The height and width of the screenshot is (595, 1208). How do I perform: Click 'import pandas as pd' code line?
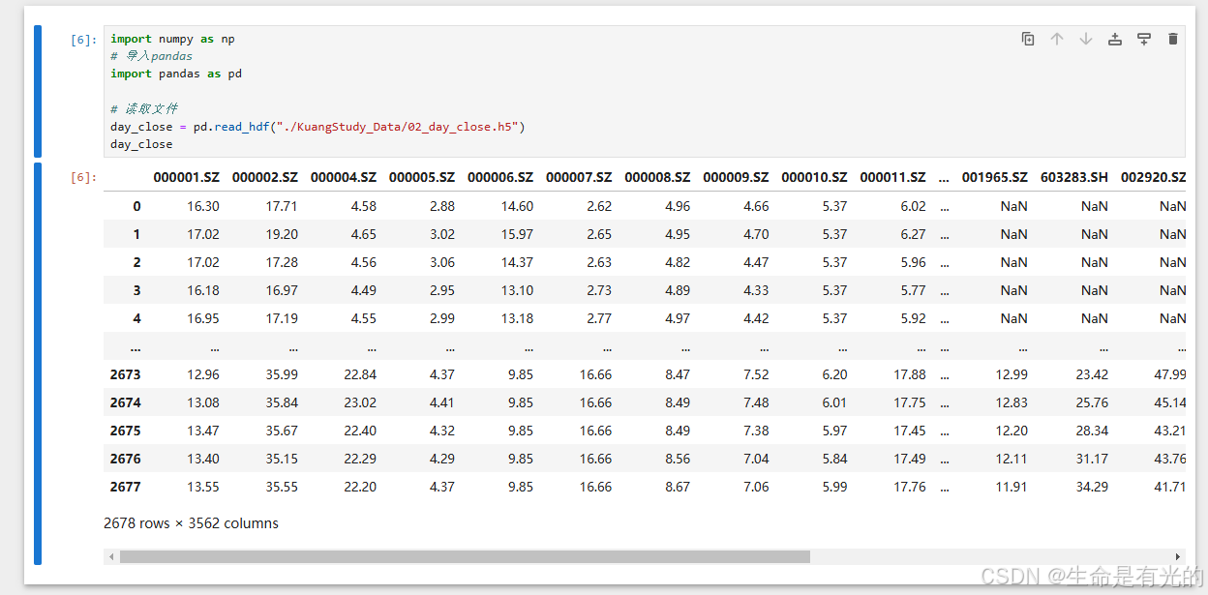(x=176, y=74)
